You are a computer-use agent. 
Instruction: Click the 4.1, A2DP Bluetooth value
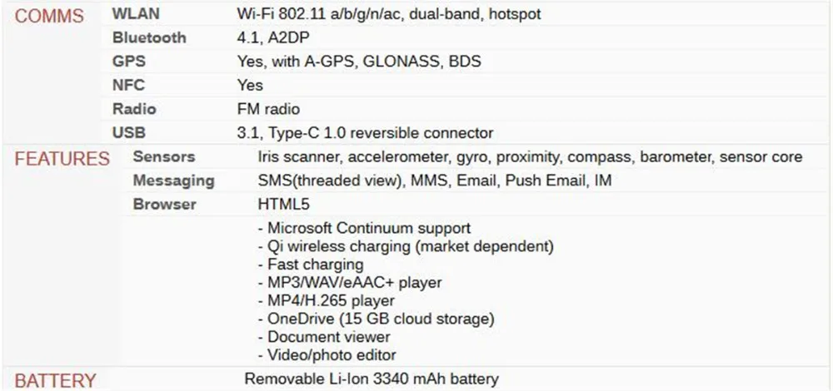coord(273,37)
